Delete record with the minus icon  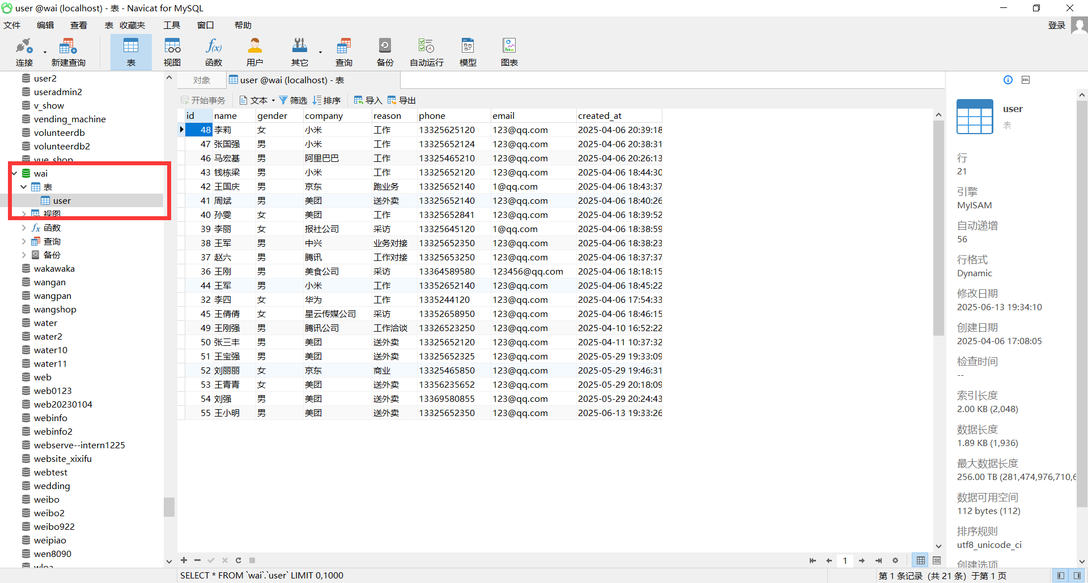click(197, 560)
